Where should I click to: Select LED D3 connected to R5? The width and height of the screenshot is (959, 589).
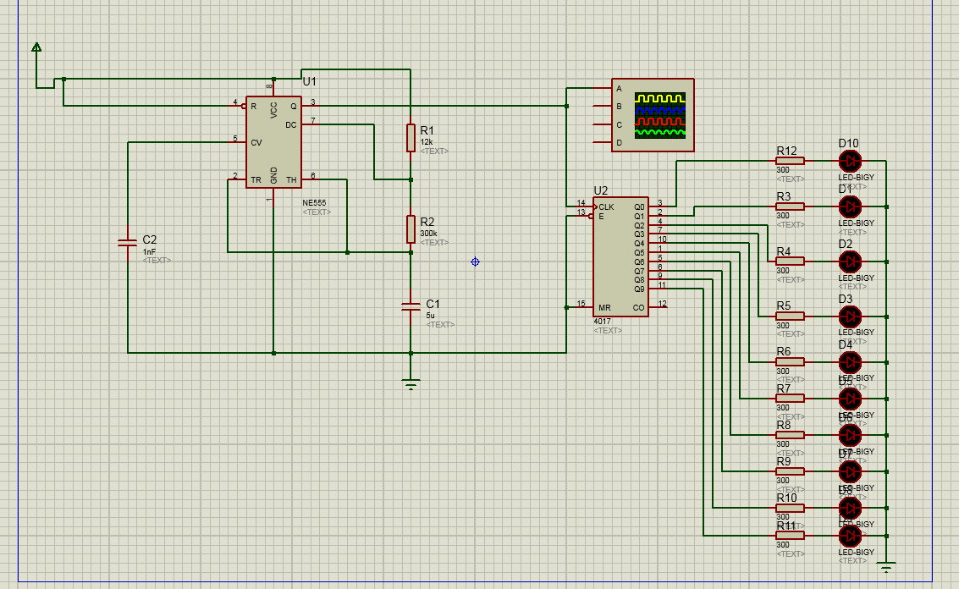(x=850, y=317)
